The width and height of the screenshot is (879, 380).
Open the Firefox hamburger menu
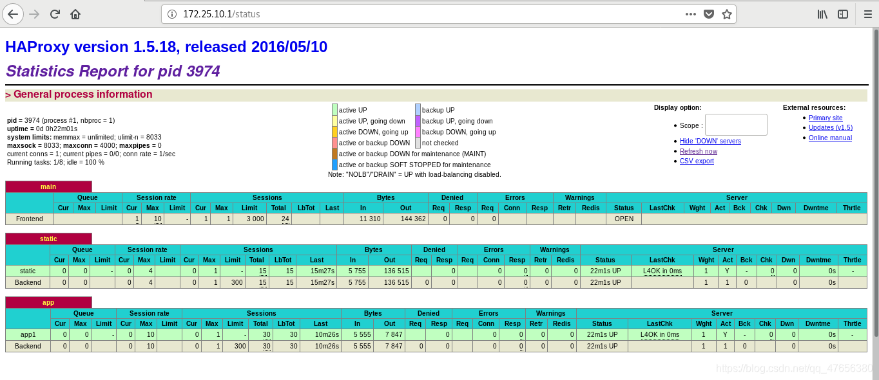(867, 14)
